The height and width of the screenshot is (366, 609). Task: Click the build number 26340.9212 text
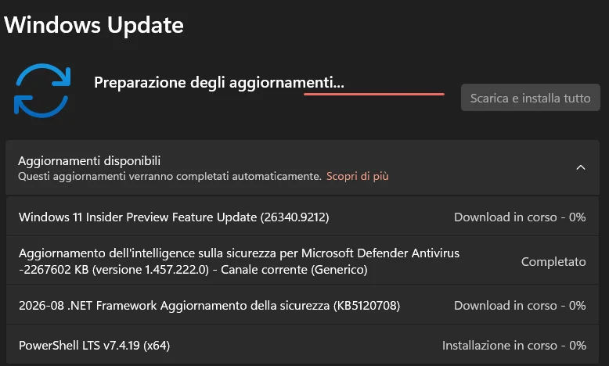coord(295,217)
